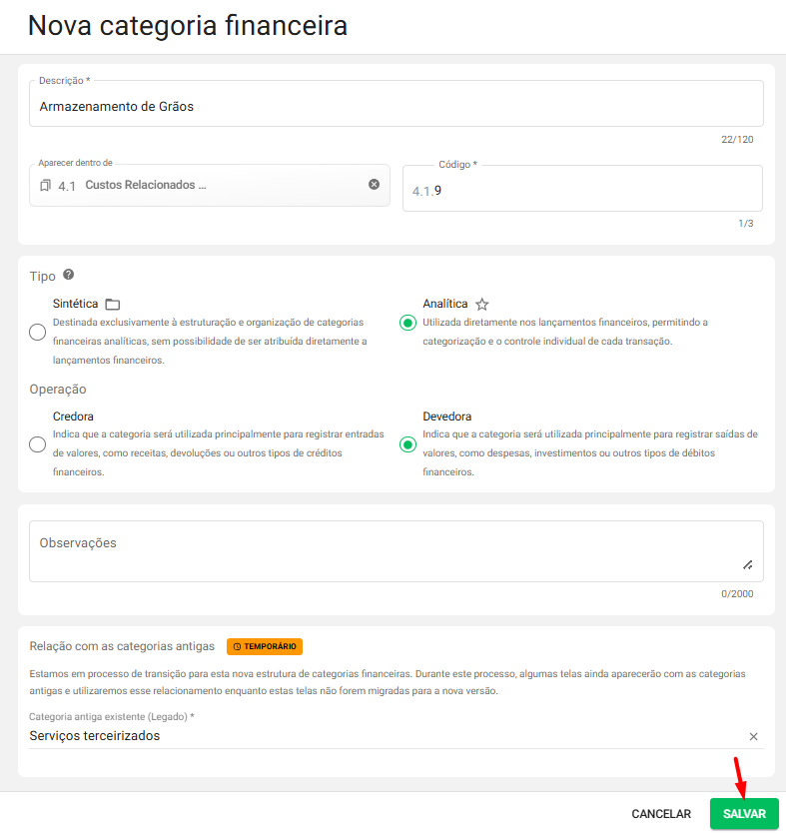Click the orange TEMPORÁRIO badge

pyautogui.click(x=265, y=646)
